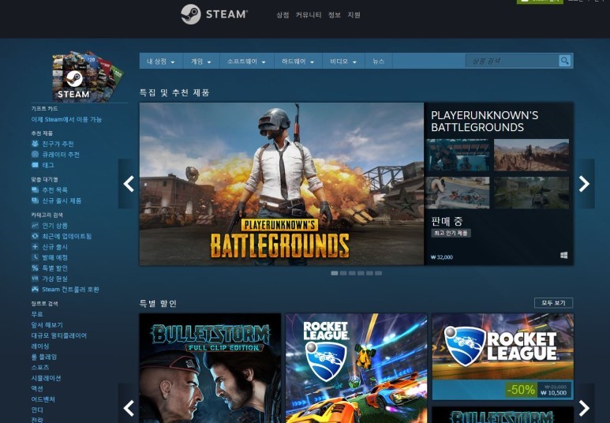The width and height of the screenshot is (610, 423).
Task: Select the second carousel page indicator
Action: pos(343,273)
